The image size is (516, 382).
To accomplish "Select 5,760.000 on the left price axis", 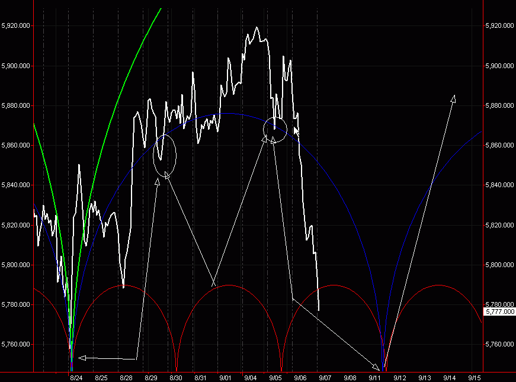I will (x=15, y=344).
